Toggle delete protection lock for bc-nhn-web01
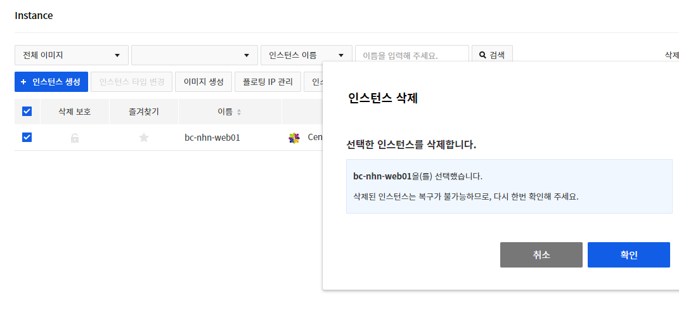The height and width of the screenshot is (310, 679). click(x=74, y=138)
